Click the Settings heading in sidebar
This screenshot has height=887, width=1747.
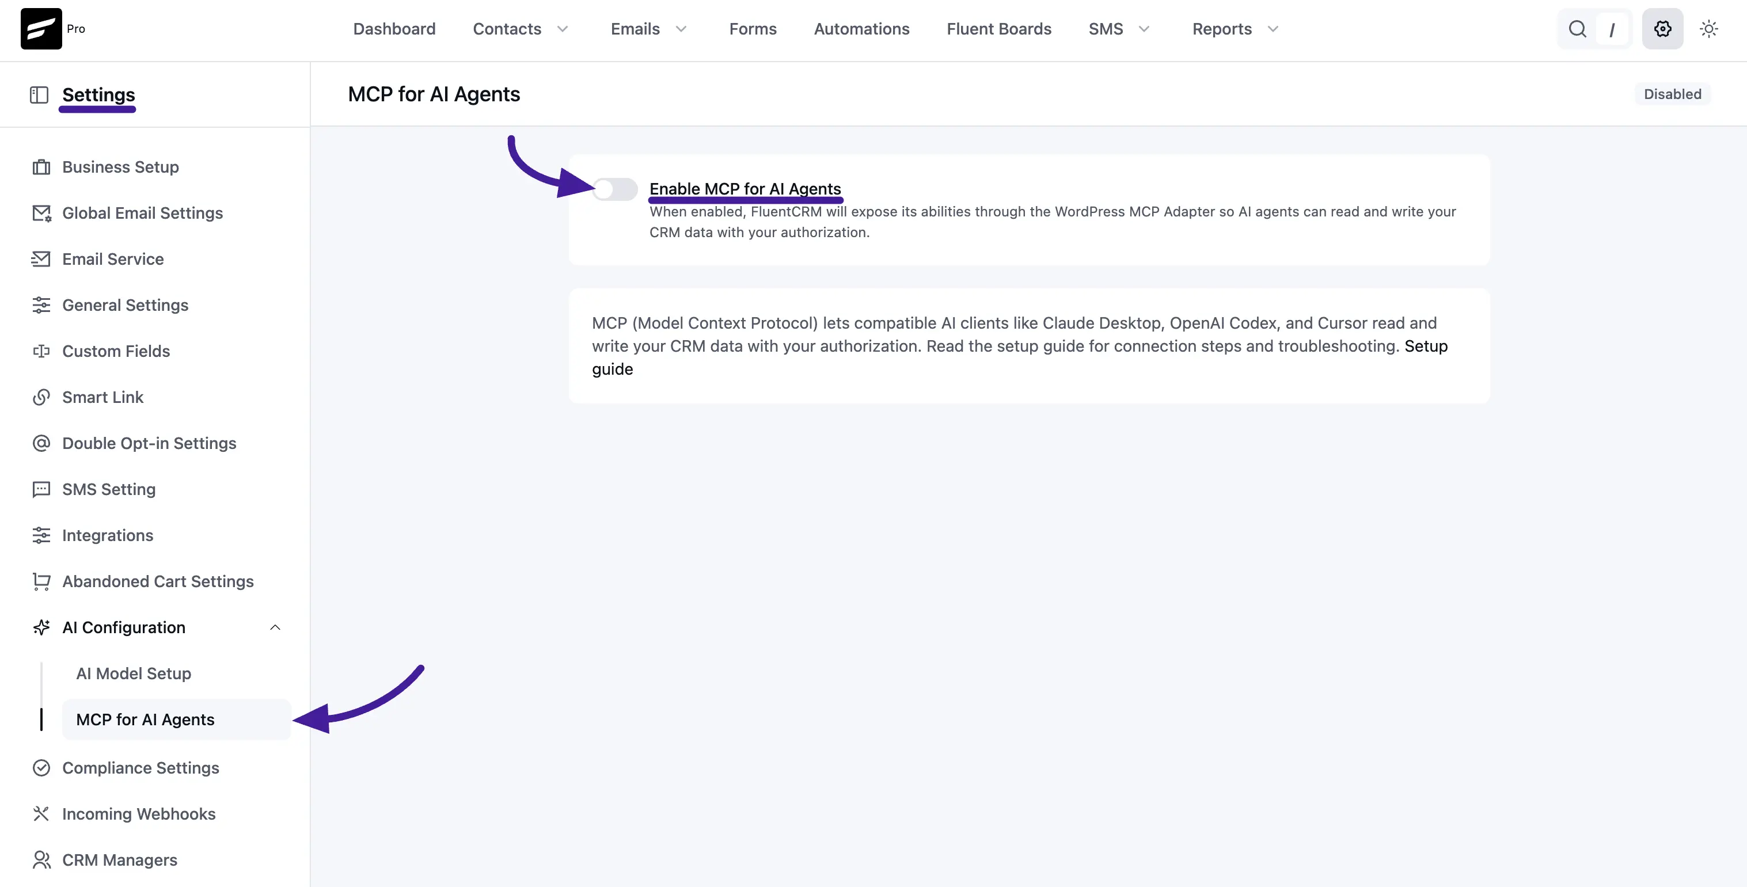(x=98, y=94)
